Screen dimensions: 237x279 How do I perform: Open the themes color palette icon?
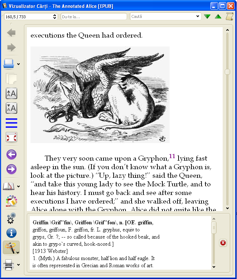[x=11, y=201]
